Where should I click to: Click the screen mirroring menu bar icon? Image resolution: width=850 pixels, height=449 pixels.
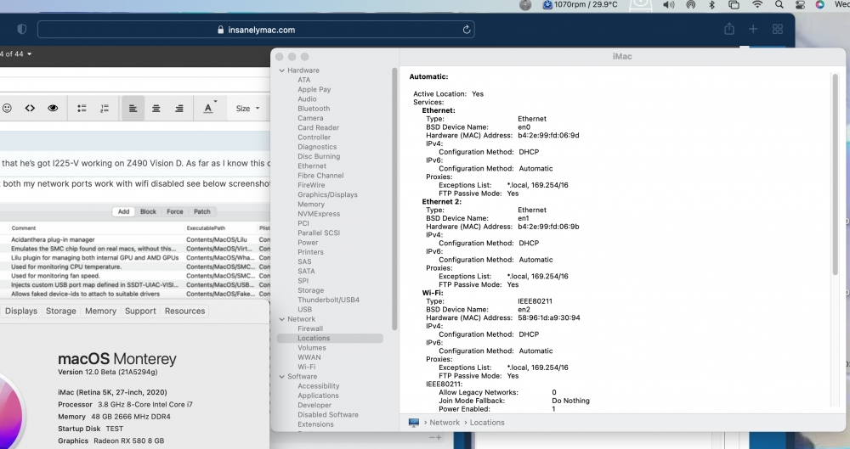pos(734,5)
